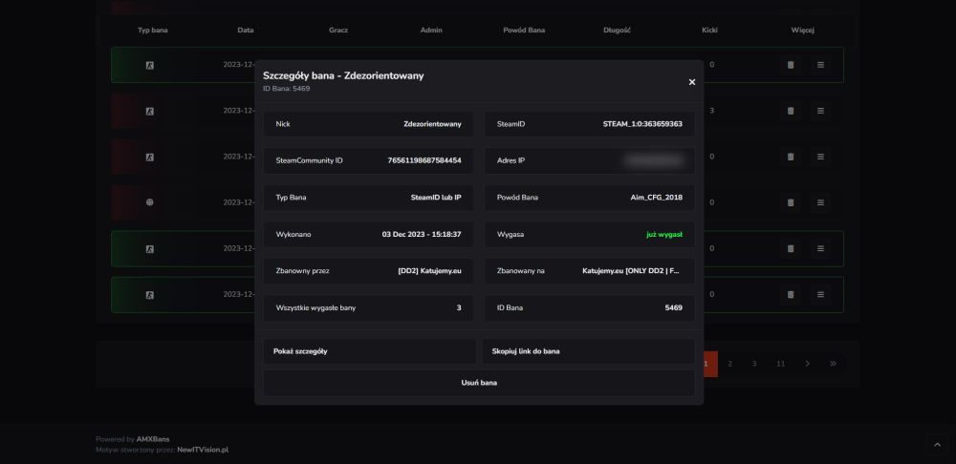Click the ban type icon in the last row
This screenshot has width=956, height=464.
(150, 295)
